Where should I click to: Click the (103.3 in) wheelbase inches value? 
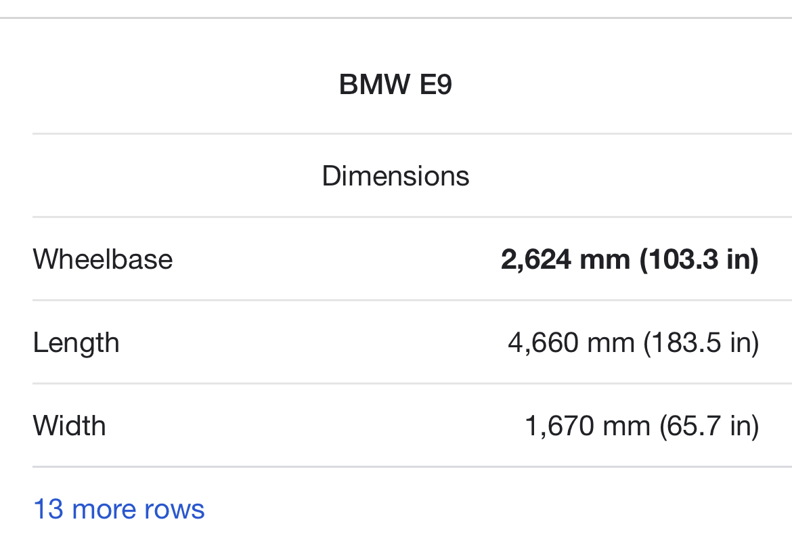699,259
